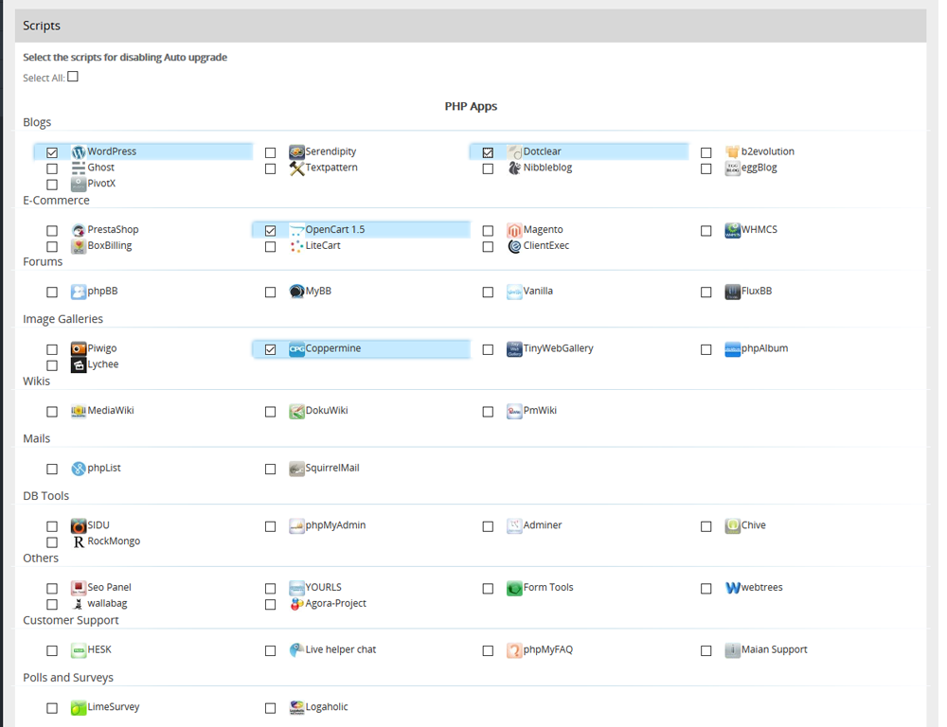This screenshot has width=947, height=727.
Task: Click the Image Galleries category heading
Action: (x=63, y=319)
